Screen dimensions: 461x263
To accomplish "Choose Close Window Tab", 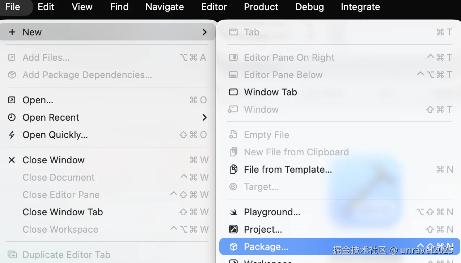I will (x=63, y=212).
